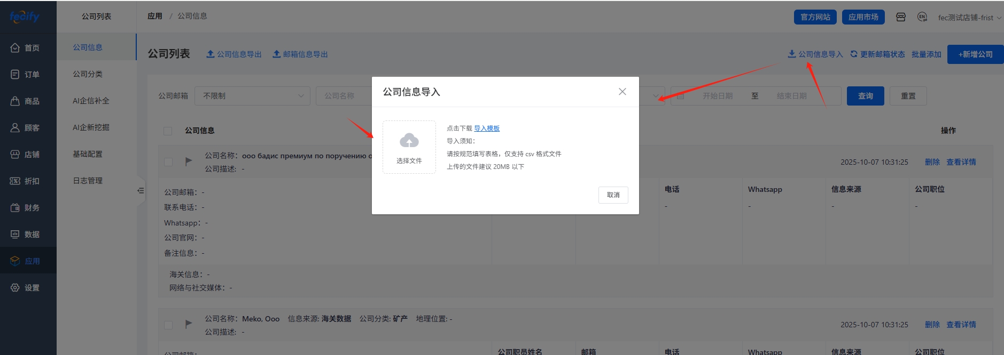The width and height of the screenshot is (1004, 355).
Task: Check the first company row checkbox
Action: [x=168, y=162]
